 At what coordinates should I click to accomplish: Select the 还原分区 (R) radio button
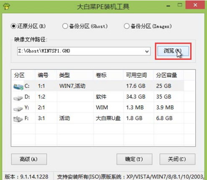pyautogui.click(x=14, y=26)
